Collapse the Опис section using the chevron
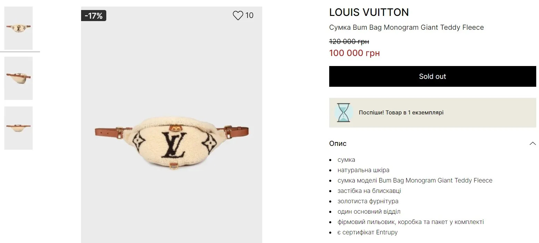Image resolution: width=539 pixels, height=243 pixels. pos(532,143)
